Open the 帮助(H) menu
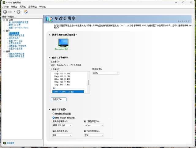The image size is (196, 148). (43, 7)
